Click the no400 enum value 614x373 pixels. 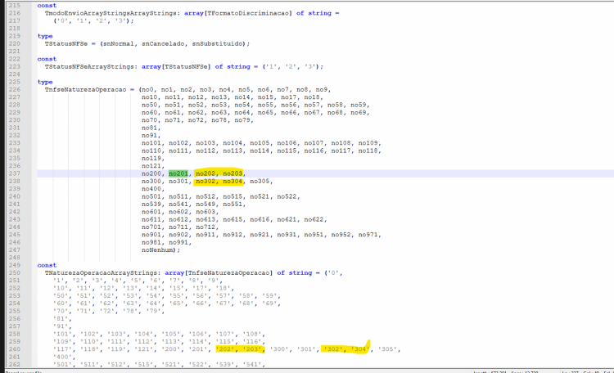click(151, 189)
